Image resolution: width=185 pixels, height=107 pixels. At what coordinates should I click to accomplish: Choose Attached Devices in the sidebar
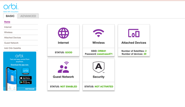click(x=13, y=38)
